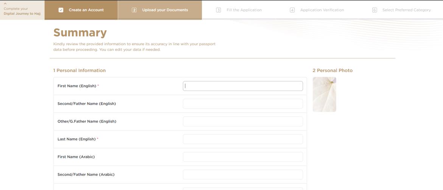Click the Complete your Digital Journey text
Viewport: 443px width, 190px height.
[22, 11]
